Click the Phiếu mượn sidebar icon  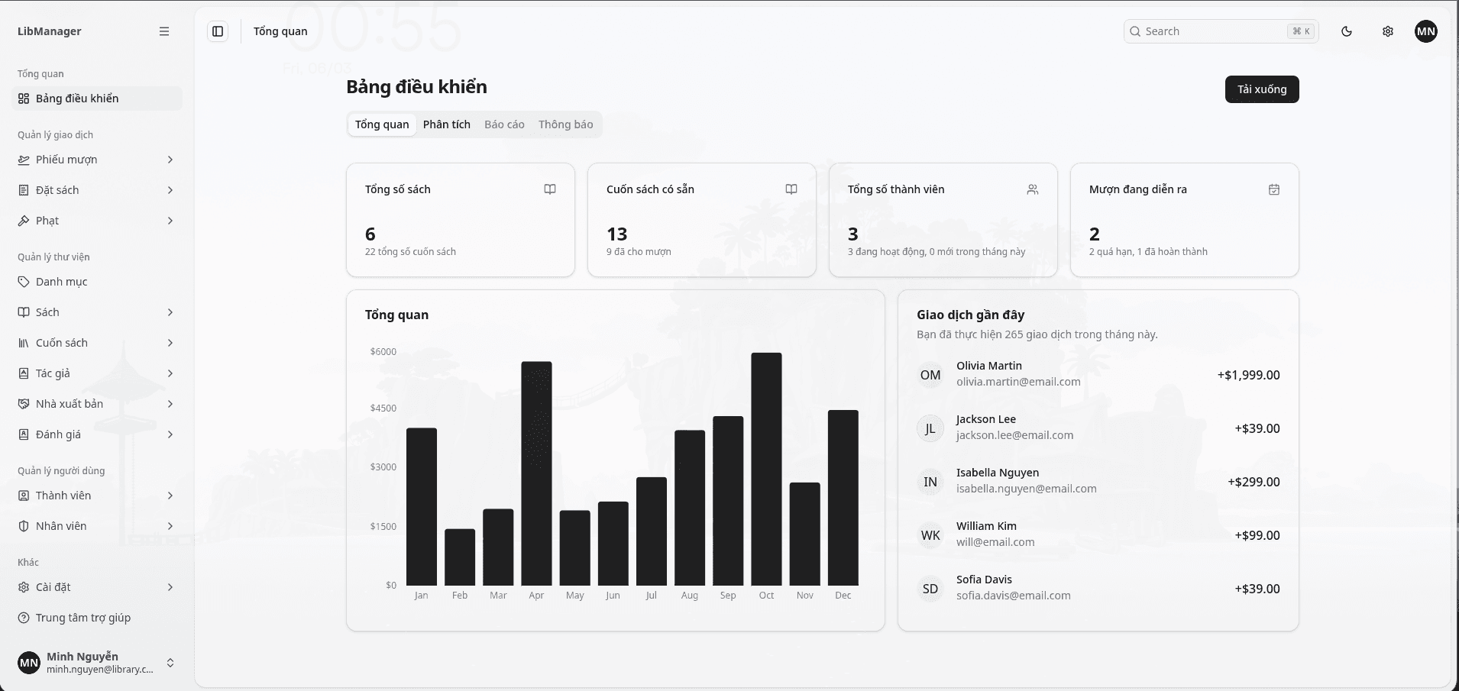click(x=24, y=160)
